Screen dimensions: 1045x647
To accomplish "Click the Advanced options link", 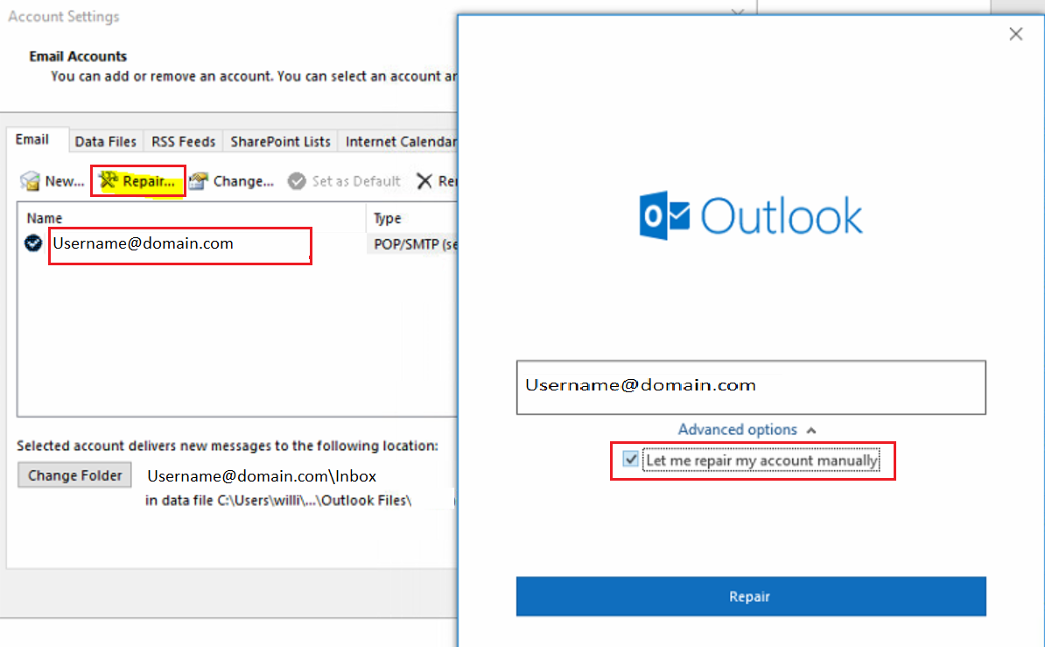I will point(737,430).
